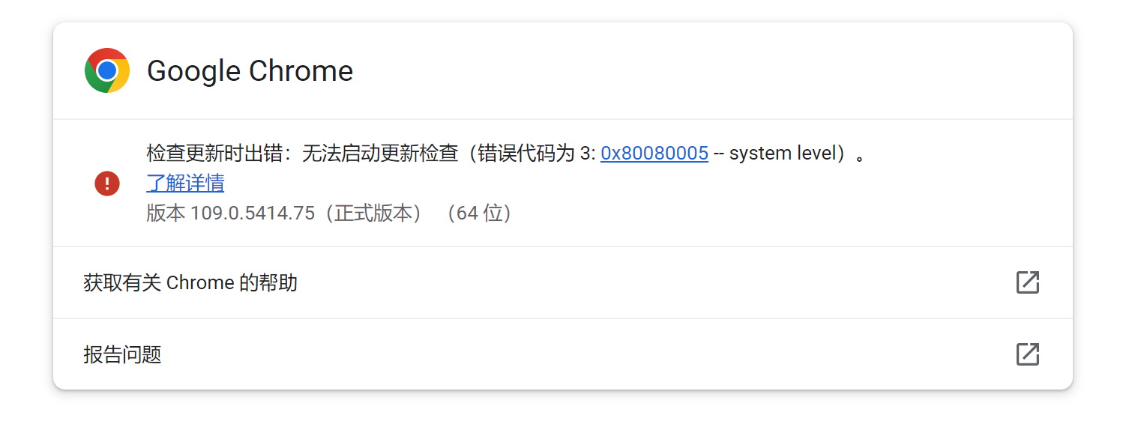Image resolution: width=1129 pixels, height=433 pixels.
Task: Click the 的帮助 text in help row
Action: (268, 282)
